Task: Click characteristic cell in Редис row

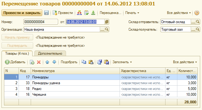Action: (142, 89)
